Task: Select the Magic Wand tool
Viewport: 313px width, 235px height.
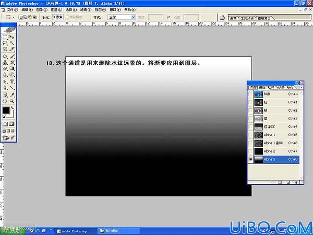Action: point(12,43)
